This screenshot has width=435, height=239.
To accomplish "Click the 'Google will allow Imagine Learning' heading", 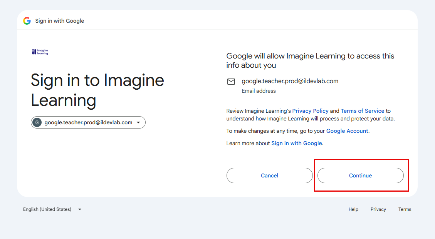I will [x=310, y=60].
